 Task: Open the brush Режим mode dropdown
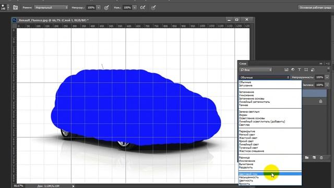(x=51, y=7)
